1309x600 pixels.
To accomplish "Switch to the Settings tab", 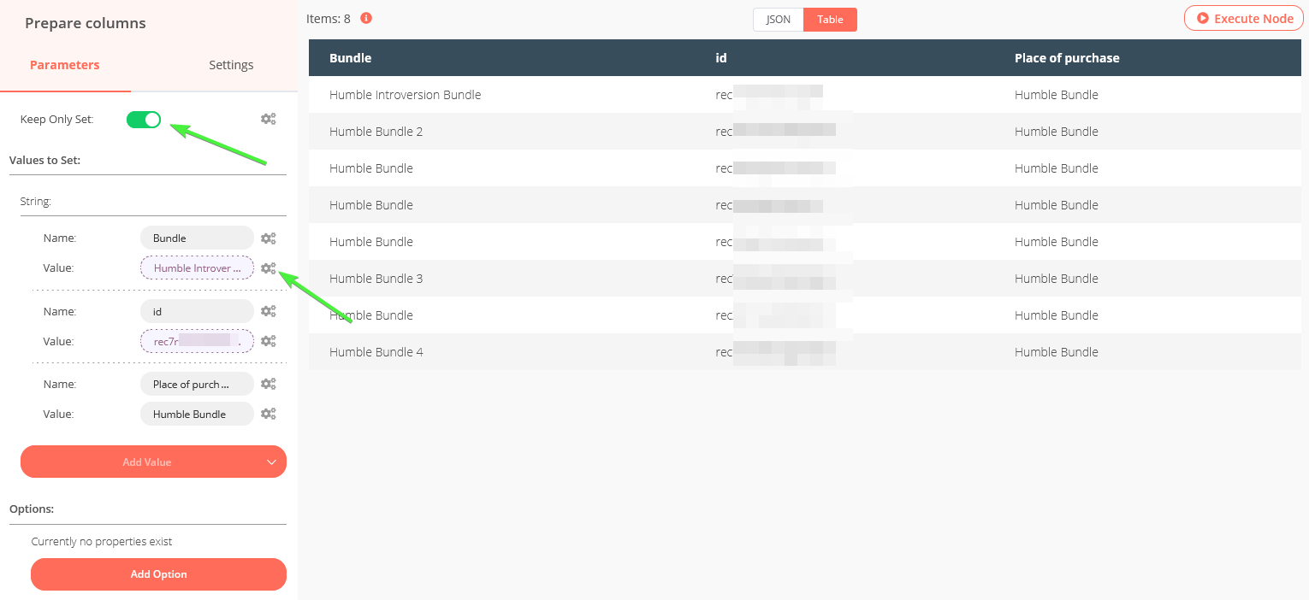I will click(231, 65).
